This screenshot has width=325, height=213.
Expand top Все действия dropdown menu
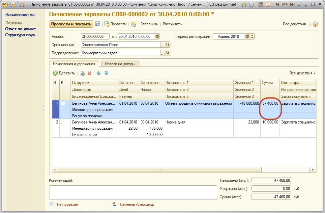point(296,24)
